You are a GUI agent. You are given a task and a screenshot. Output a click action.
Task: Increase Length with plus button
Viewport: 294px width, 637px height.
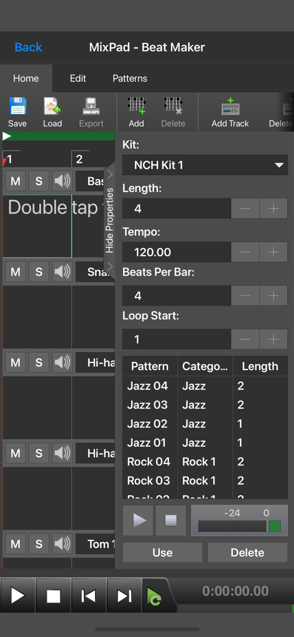pyautogui.click(x=273, y=209)
